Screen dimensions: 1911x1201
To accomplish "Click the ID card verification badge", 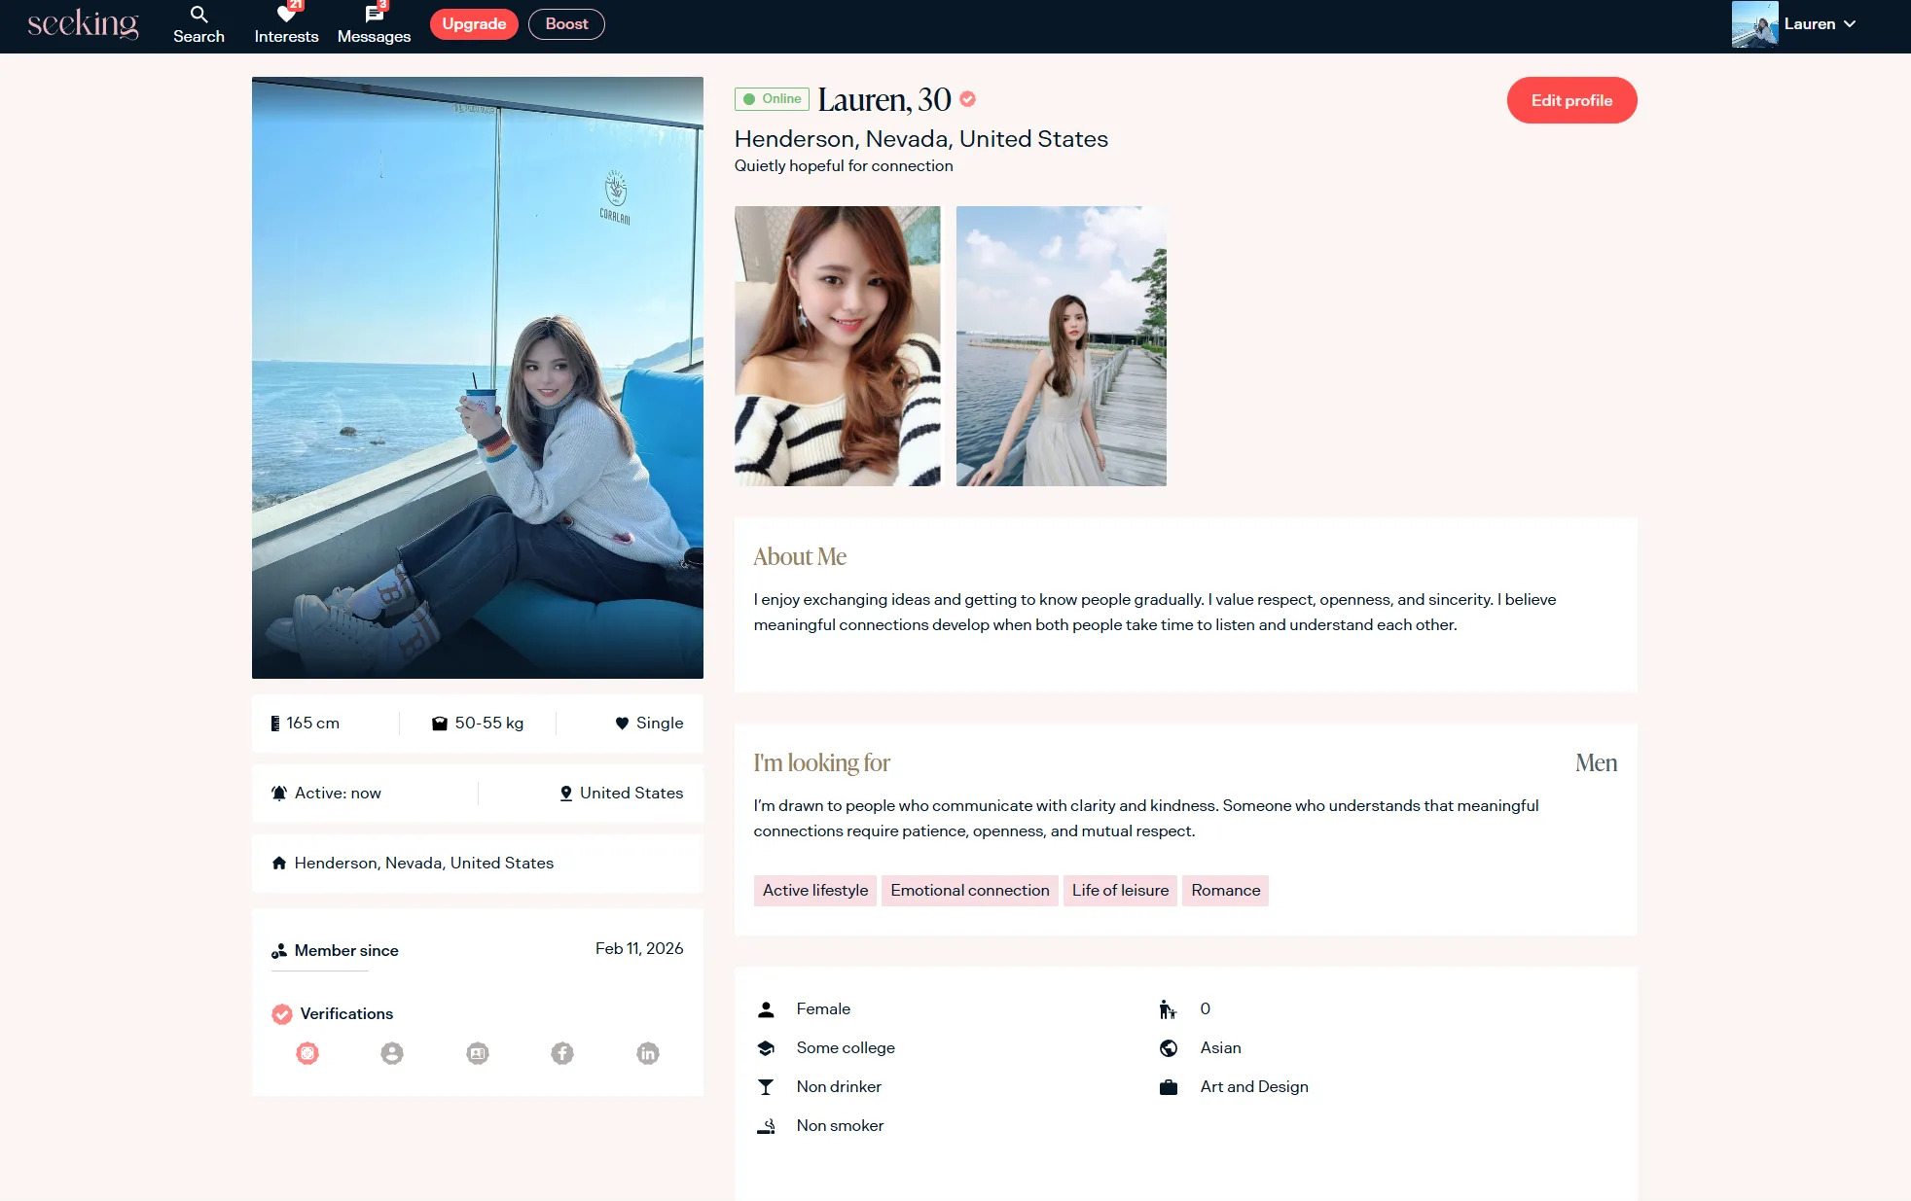I will point(478,1053).
